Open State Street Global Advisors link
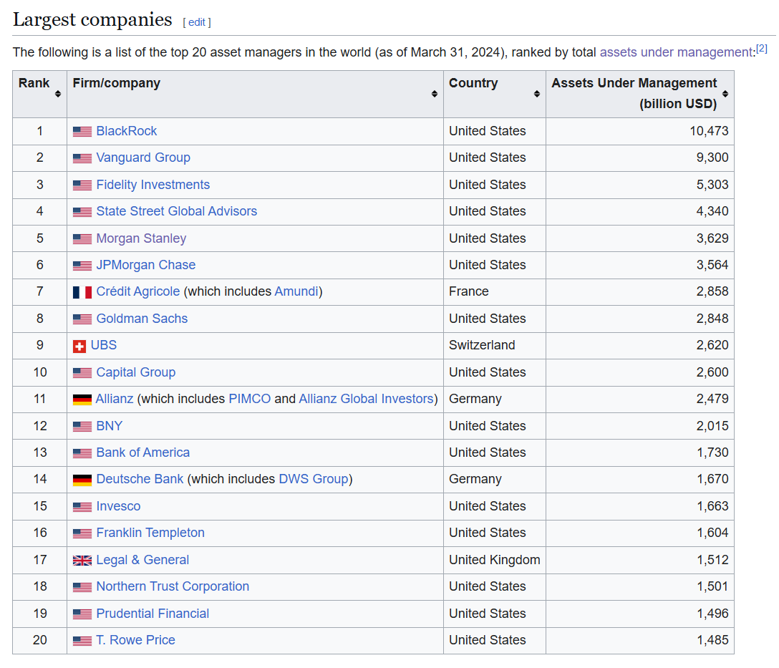This screenshot has width=779, height=668. pos(176,211)
